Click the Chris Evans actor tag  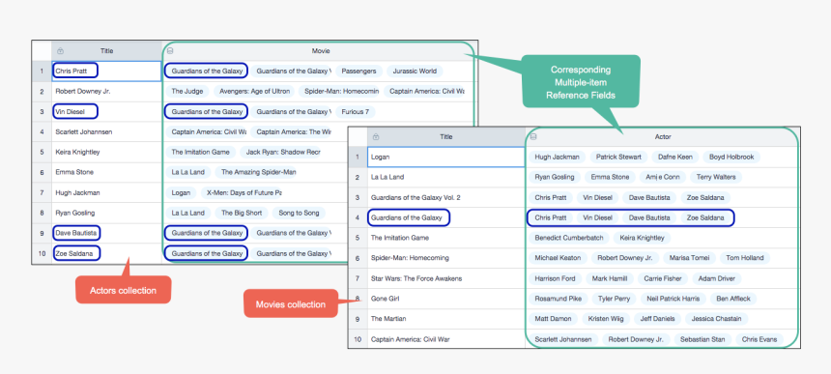(759, 339)
